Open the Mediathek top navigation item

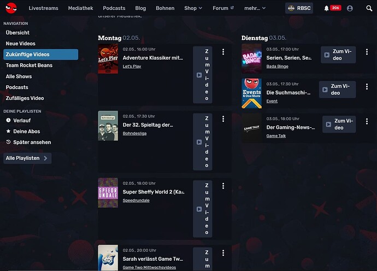(81, 8)
